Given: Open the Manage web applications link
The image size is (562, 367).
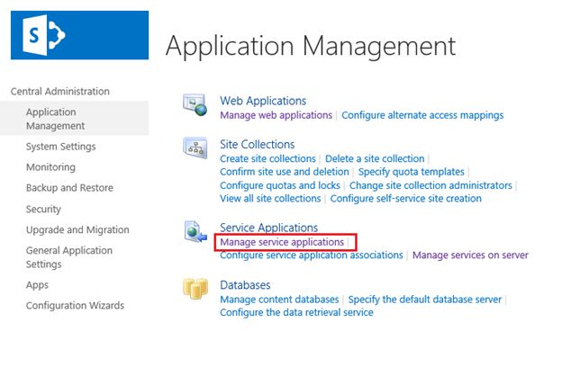Looking at the screenshot, I should [276, 115].
